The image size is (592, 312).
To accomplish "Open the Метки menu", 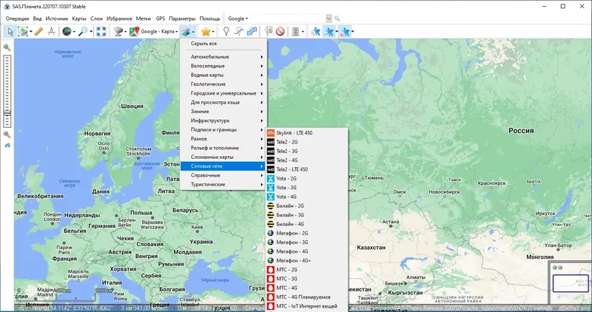I will pyautogui.click(x=144, y=18).
